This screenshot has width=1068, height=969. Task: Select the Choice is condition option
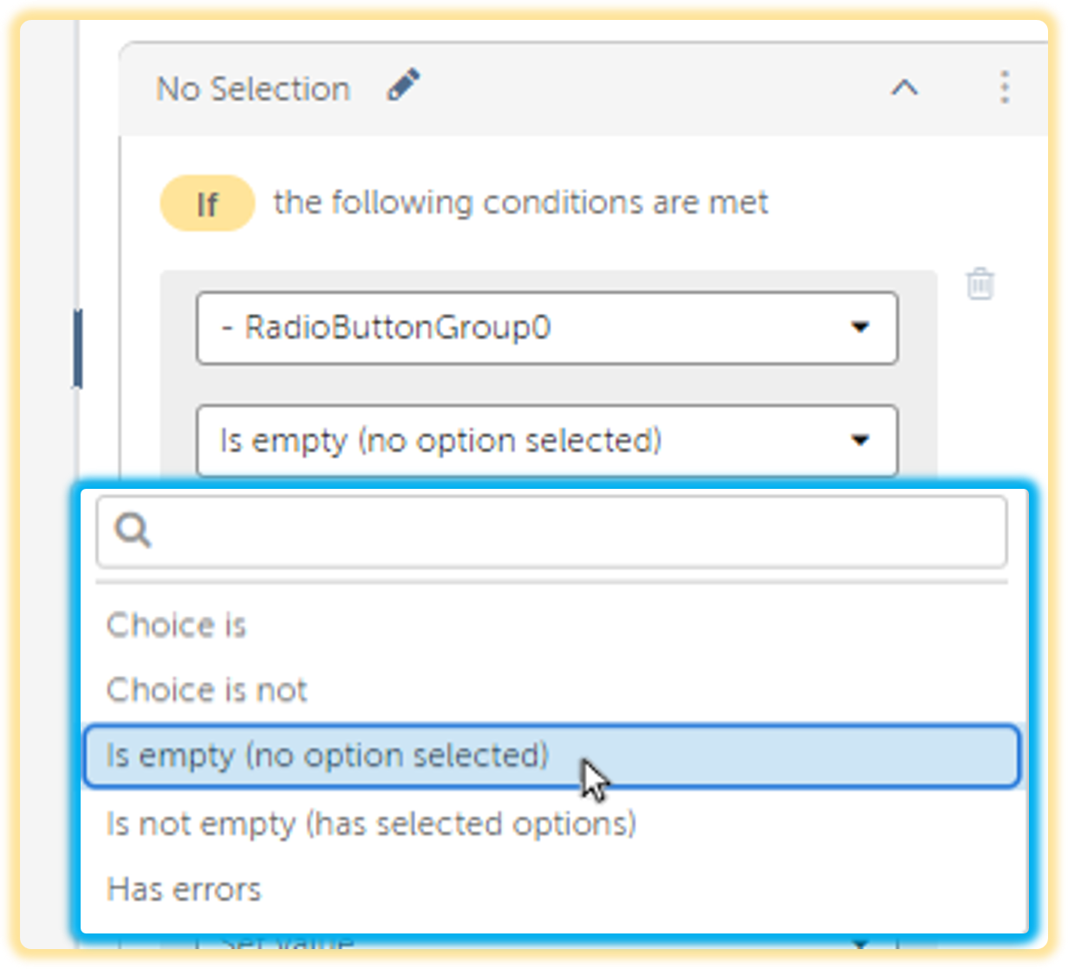tap(176, 625)
